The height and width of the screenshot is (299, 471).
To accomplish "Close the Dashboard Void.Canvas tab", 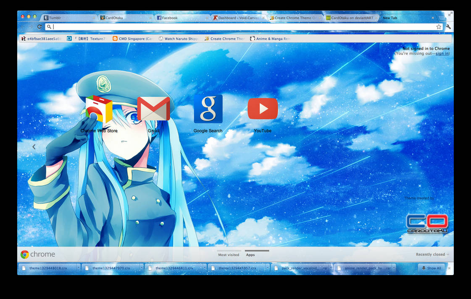I will click(x=263, y=18).
